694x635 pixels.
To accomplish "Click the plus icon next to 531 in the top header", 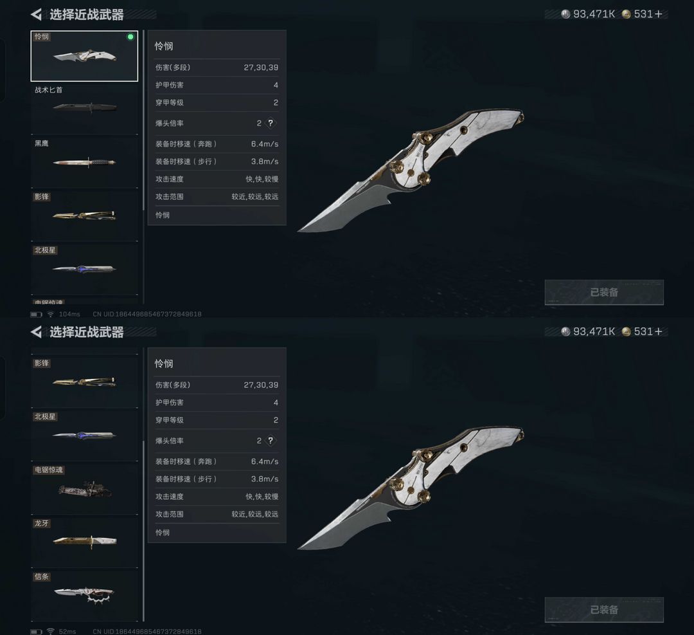I will [659, 14].
